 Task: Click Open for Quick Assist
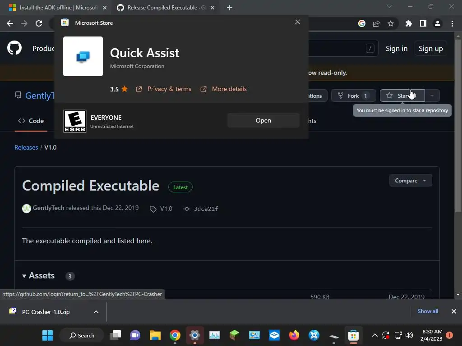click(263, 120)
